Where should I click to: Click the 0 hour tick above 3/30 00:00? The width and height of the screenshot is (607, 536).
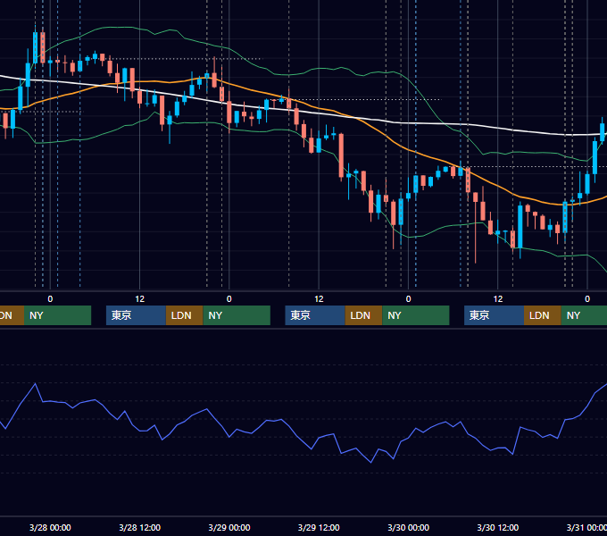[409, 299]
